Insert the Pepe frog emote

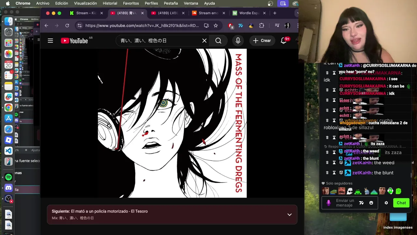tap(333, 191)
